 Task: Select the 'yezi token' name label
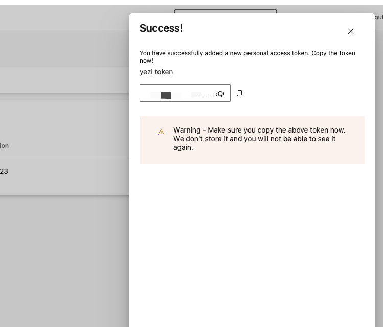pos(156,72)
